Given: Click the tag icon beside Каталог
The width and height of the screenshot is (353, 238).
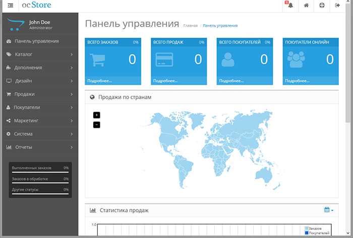Looking at the screenshot, I should (x=9, y=54).
